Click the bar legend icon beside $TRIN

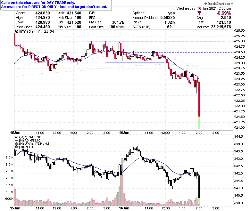16,147
